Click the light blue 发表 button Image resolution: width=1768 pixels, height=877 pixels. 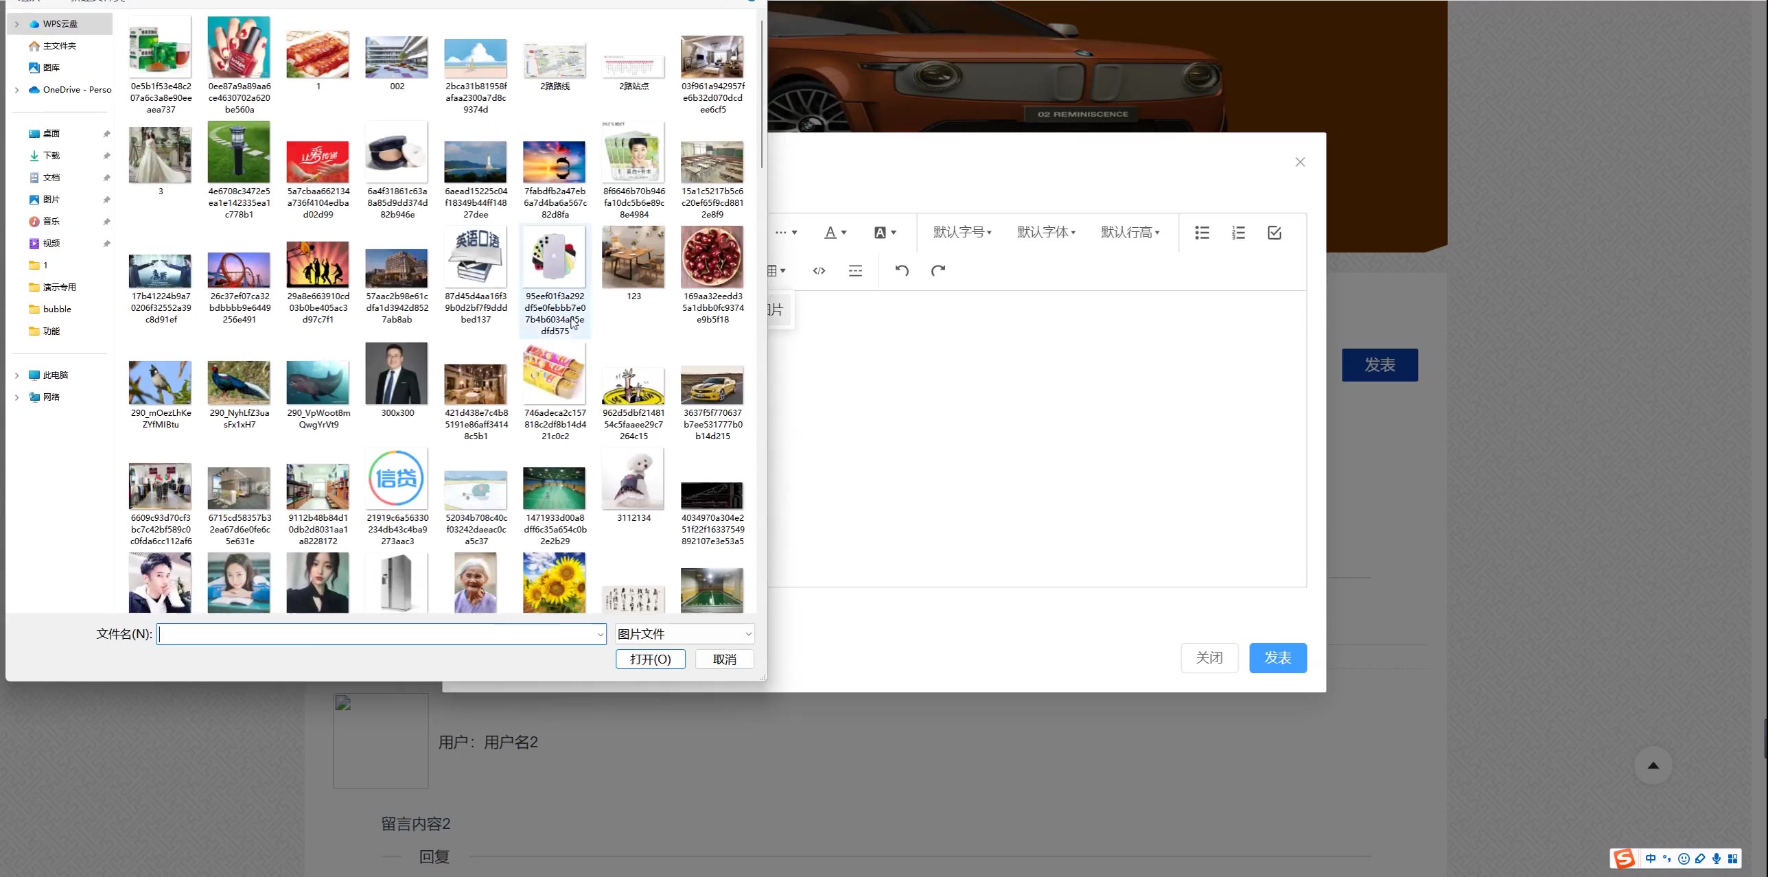pos(1277,657)
